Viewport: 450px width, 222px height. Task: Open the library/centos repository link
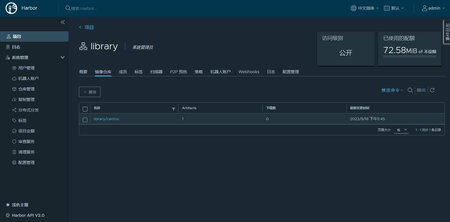pyautogui.click(x=106, y=119)
